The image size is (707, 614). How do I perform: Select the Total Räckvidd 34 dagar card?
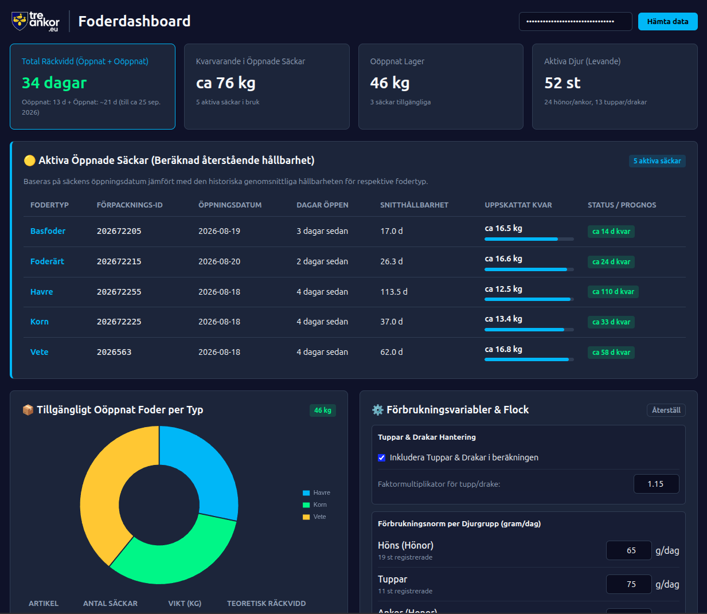point(92,87)
